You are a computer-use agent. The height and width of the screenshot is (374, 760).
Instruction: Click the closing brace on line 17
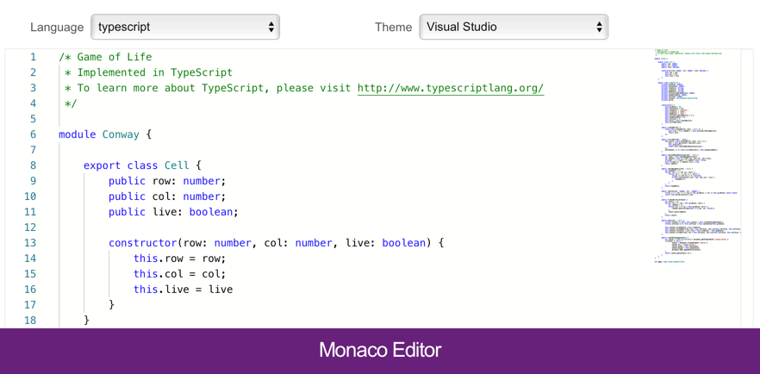[x=111, y=305]
